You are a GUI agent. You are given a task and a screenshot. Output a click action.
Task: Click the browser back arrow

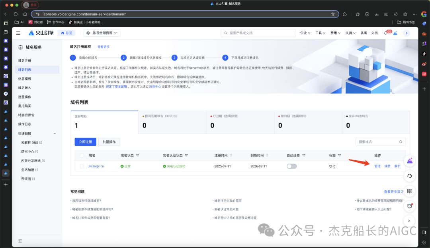pyautogui.click(x=6, y=14)
